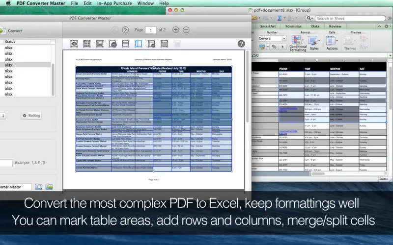Click the stepper left of Setting button
The width and height of the screenshot is (393, 245).
tap(3, 116)
